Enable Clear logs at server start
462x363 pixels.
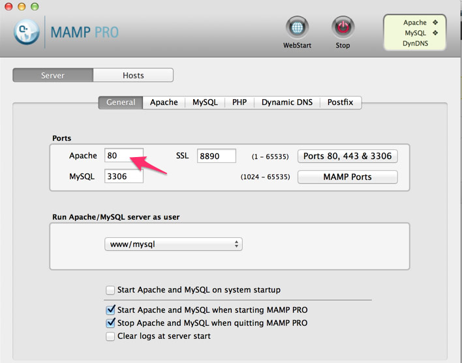(110, 336)
